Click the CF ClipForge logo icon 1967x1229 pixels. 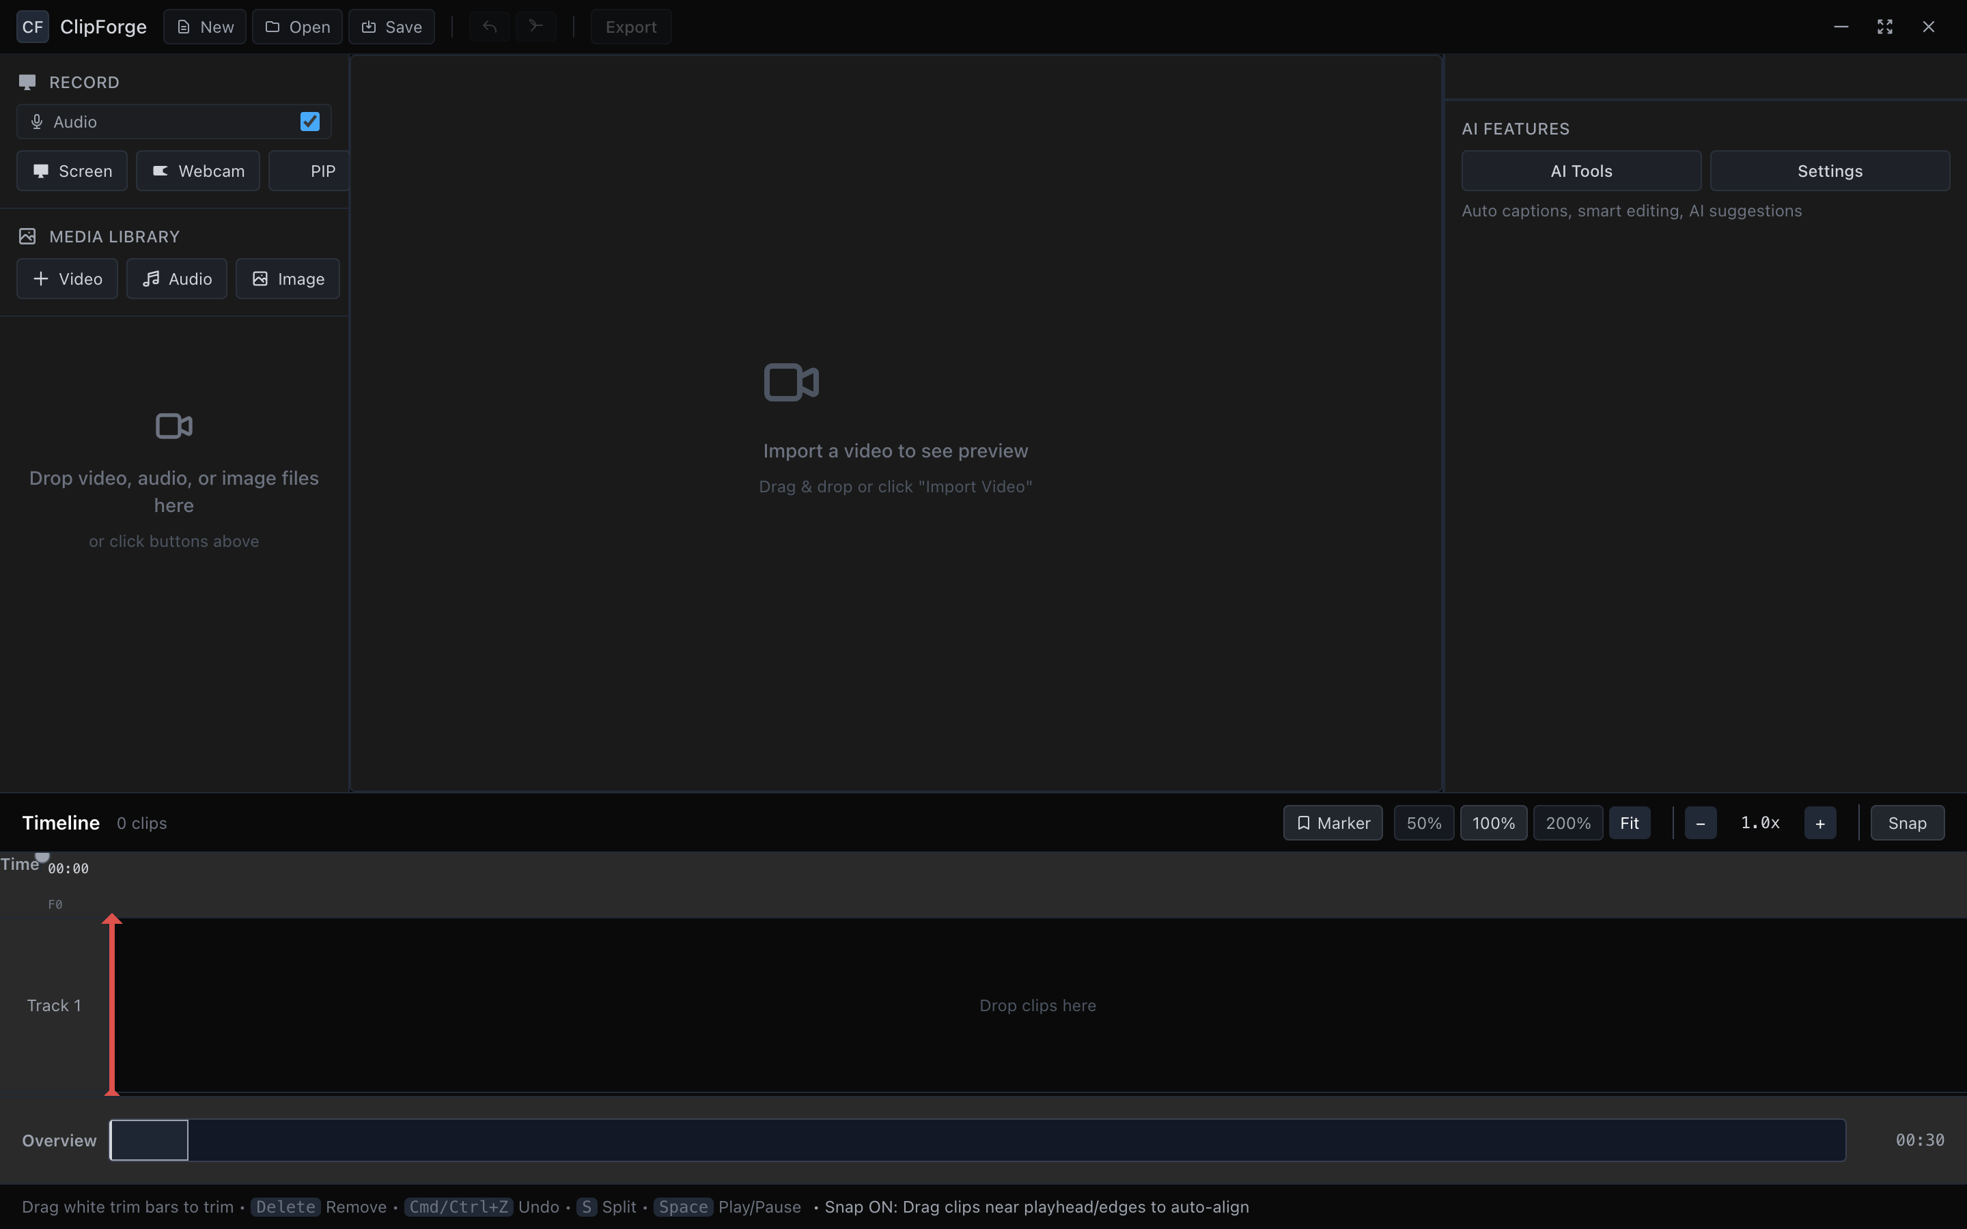tap(33, 27)
